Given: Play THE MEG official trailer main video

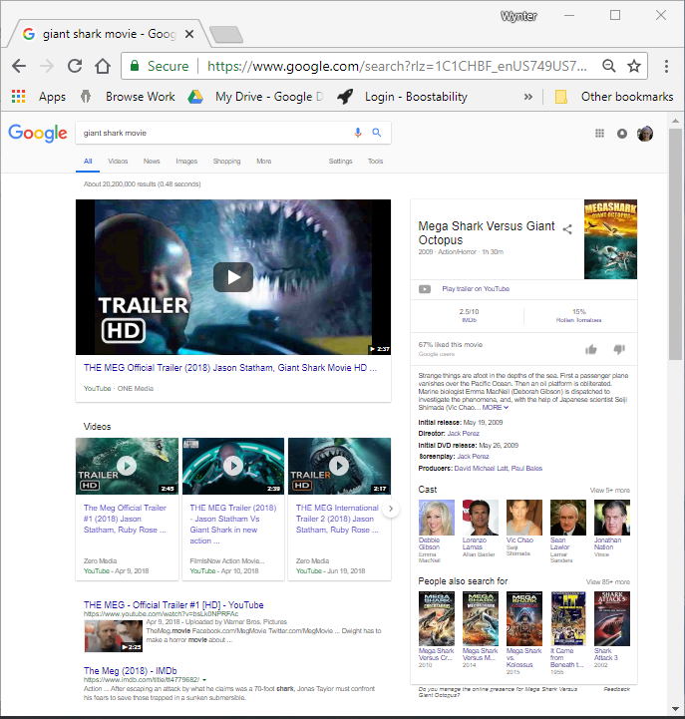Looking at the screenshot, I should [233, 277].
